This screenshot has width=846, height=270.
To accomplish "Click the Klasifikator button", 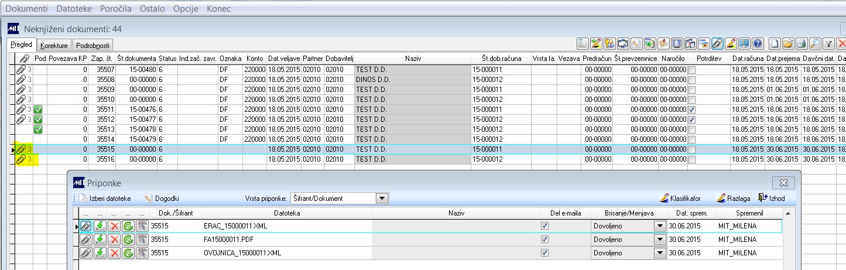I will pyautogui.click(x=680, y=198).
